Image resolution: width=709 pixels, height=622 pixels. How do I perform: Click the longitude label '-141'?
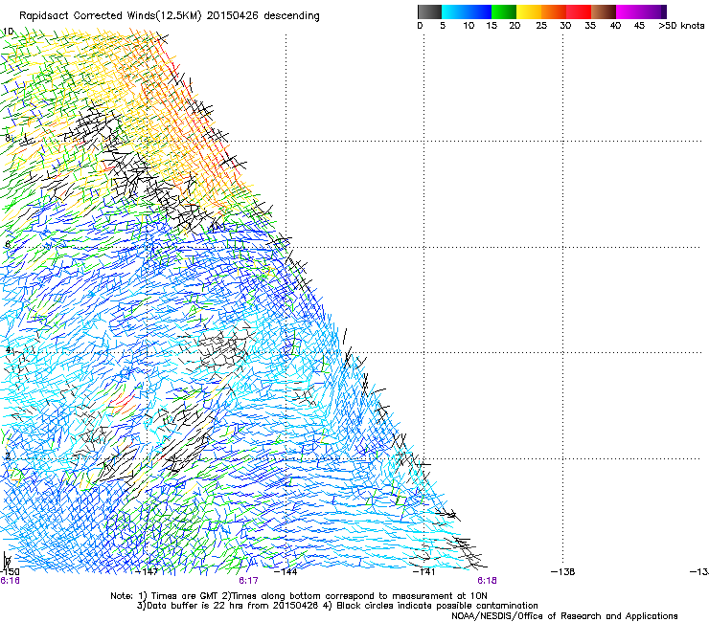pyautogui.click(x=424, y=572)
